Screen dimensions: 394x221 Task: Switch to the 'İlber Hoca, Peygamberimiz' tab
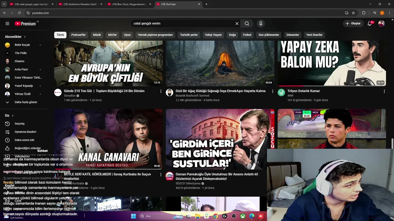coord(129,4)
